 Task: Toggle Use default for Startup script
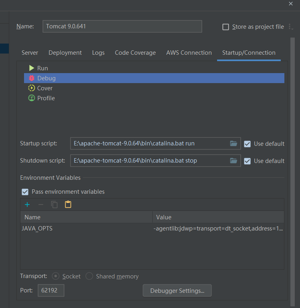point(247,144)
